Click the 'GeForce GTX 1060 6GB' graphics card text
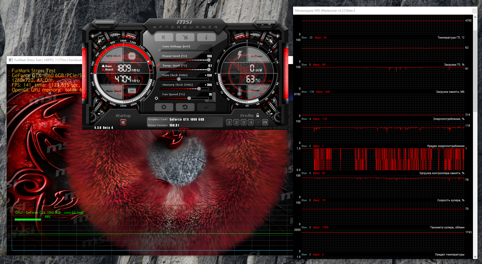Viewport: 482px width, 264px height. 187,120
